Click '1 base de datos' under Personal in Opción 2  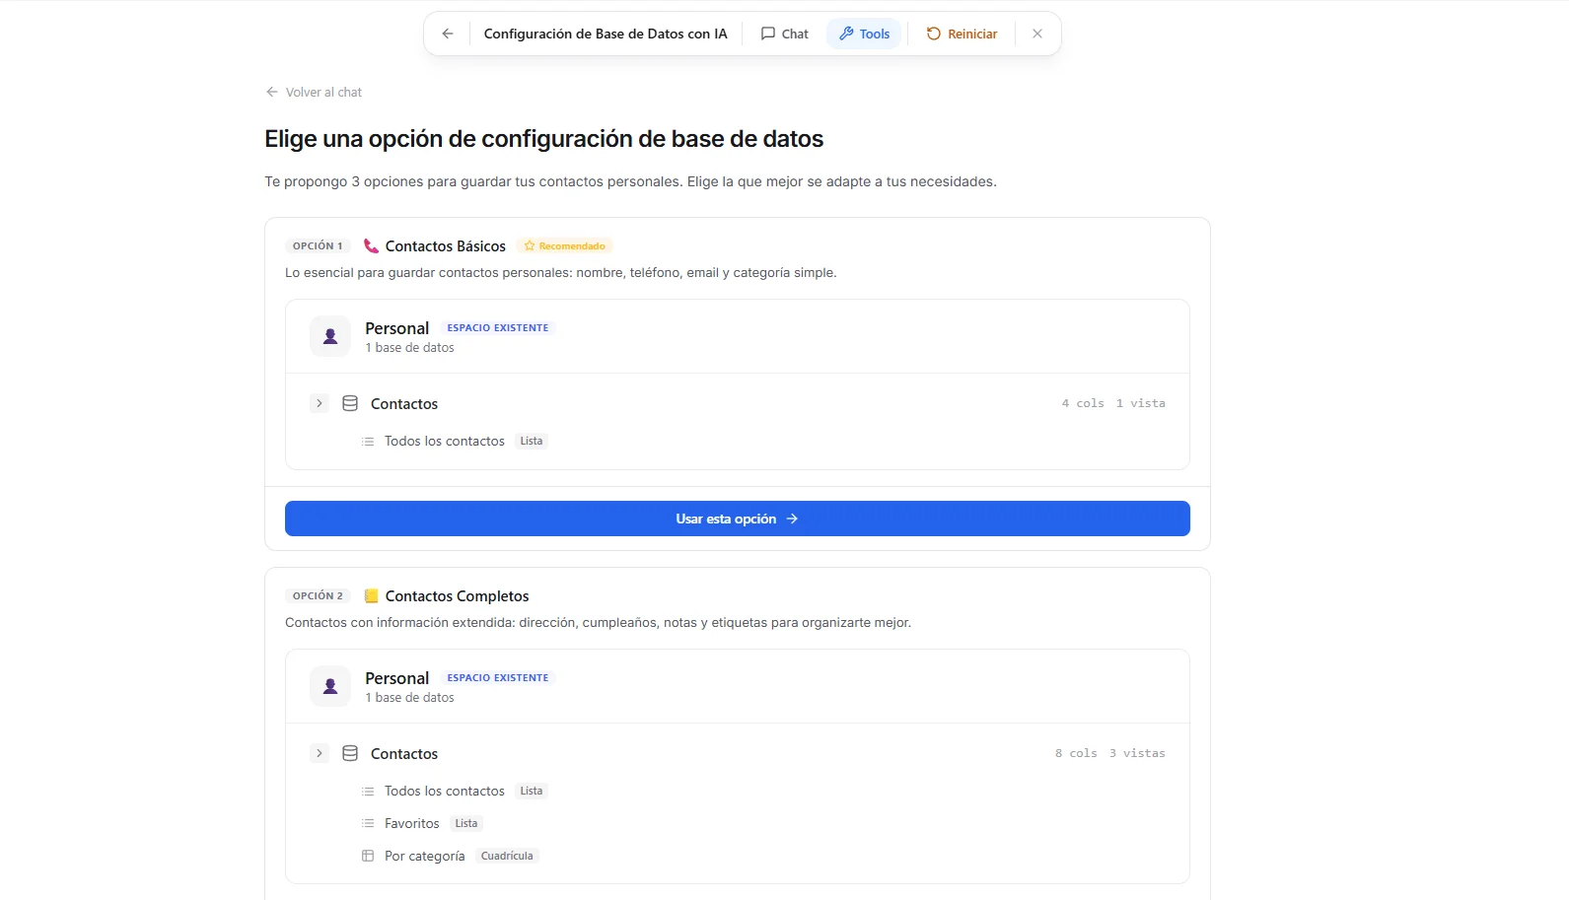tap(409, 698)
